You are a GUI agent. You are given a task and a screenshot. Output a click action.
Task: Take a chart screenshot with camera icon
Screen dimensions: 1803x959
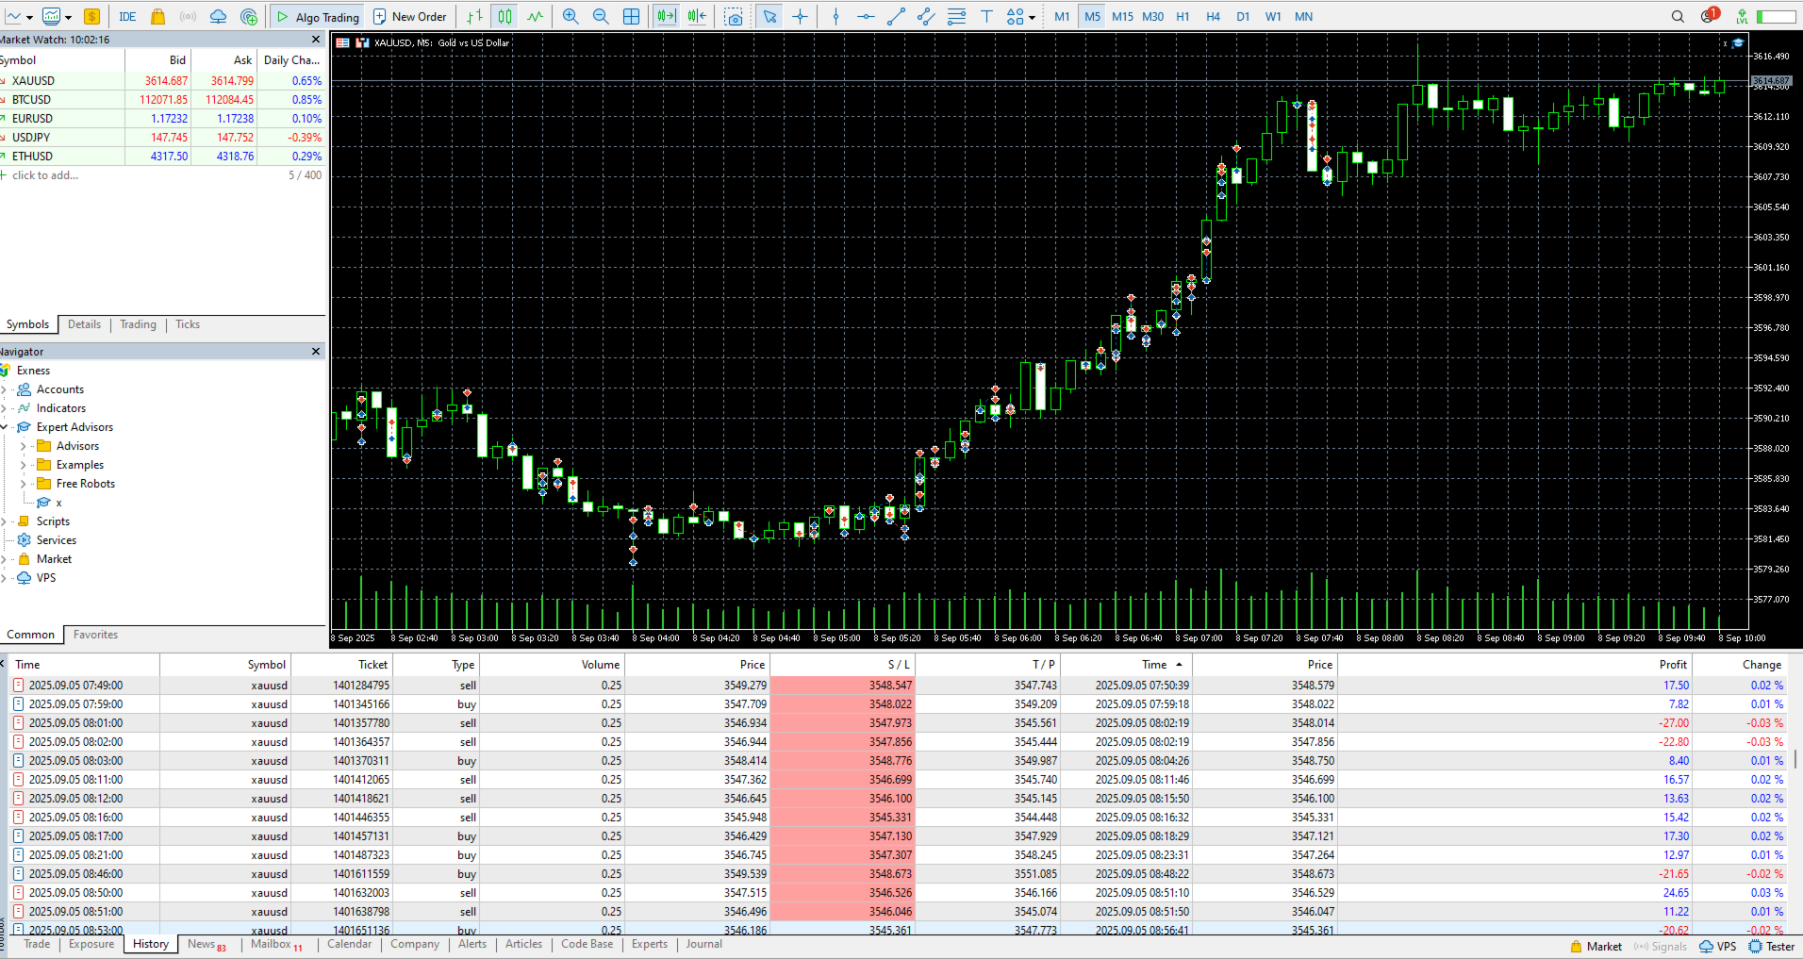(x=734, y=16)
